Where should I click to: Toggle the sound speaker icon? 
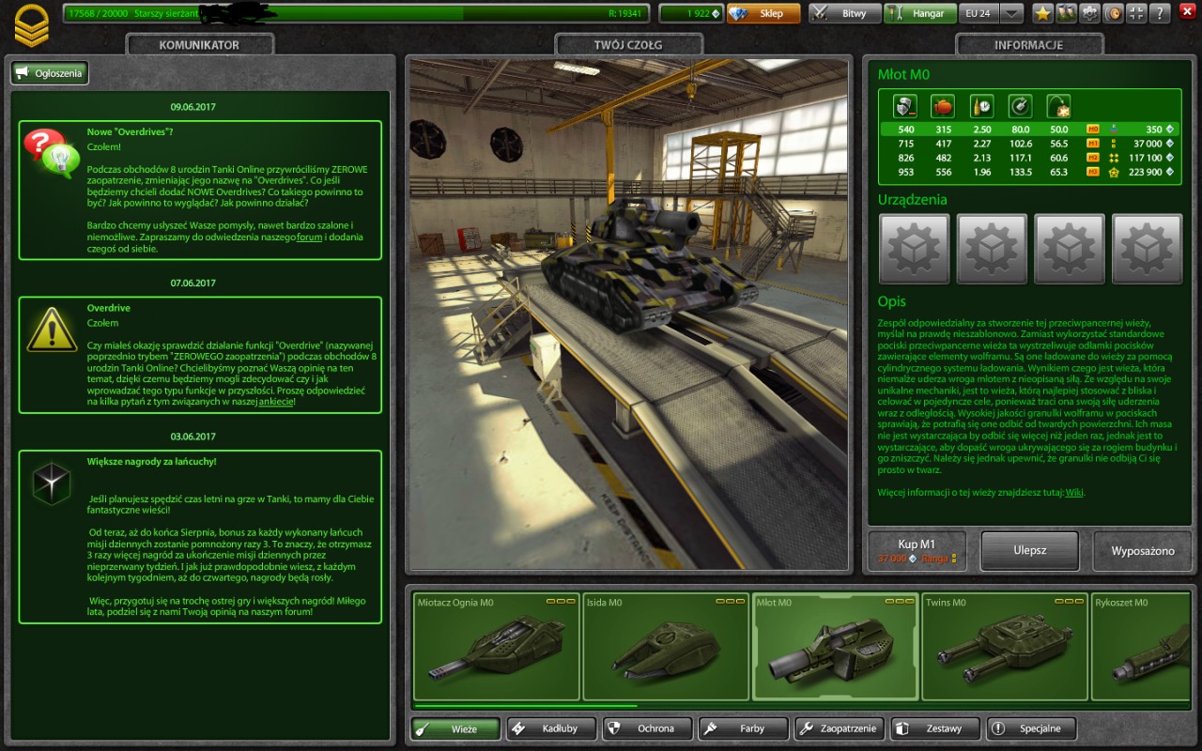1113,13
